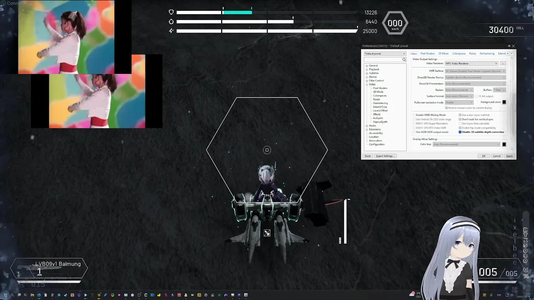
Task: Click Cancel in Preferences
Action: pos(496,156)
